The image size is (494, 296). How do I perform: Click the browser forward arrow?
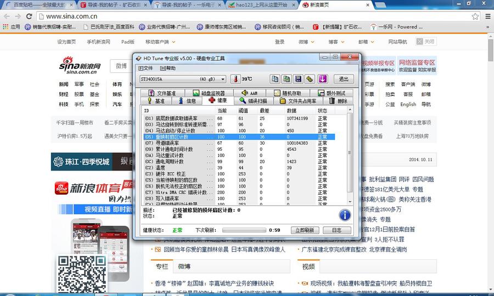18,16
